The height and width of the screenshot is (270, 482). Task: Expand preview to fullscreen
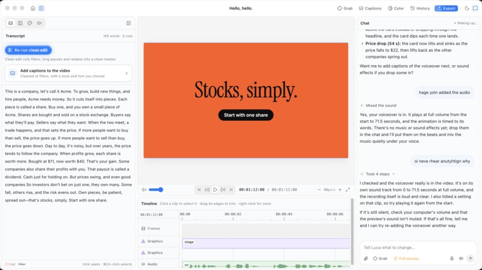click(x=347, y=189)
